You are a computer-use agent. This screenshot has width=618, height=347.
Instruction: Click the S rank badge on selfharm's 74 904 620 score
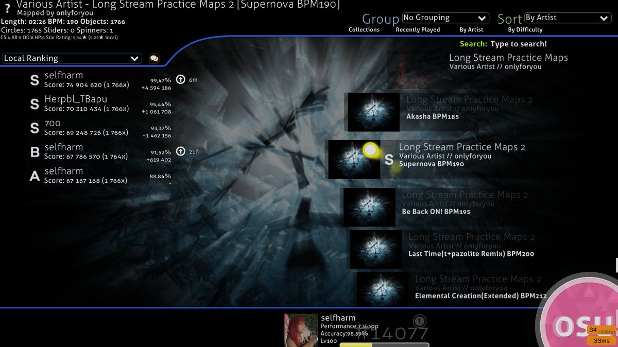(x=35, y=80)
